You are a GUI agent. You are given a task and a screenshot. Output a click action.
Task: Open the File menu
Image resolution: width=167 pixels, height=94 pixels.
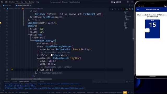(x=2, y=2)
